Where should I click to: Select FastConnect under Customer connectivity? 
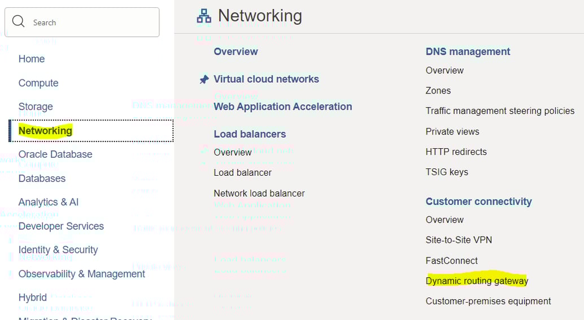pos(451,260)
